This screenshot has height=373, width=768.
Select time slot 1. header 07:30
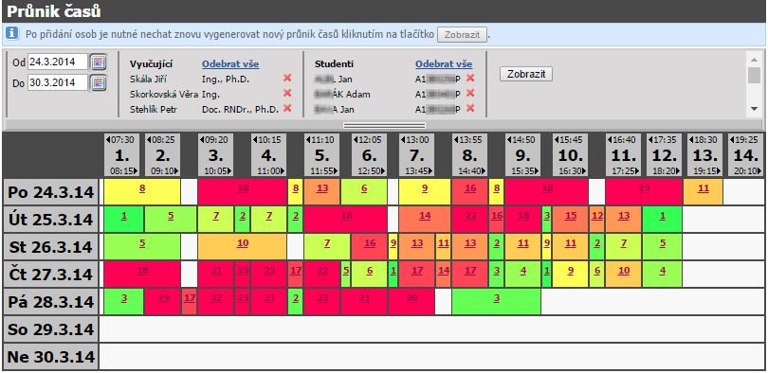(x=122, y=155)
